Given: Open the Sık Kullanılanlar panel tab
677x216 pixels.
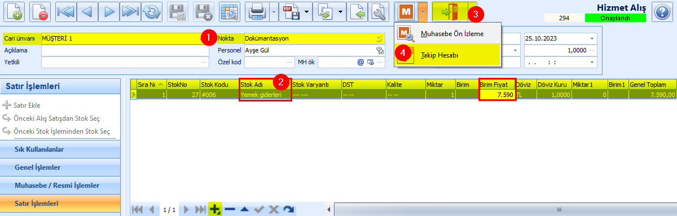Looking at the screenshot, I should pos(60,149).
